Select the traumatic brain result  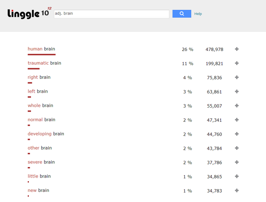tap(44, 63)
